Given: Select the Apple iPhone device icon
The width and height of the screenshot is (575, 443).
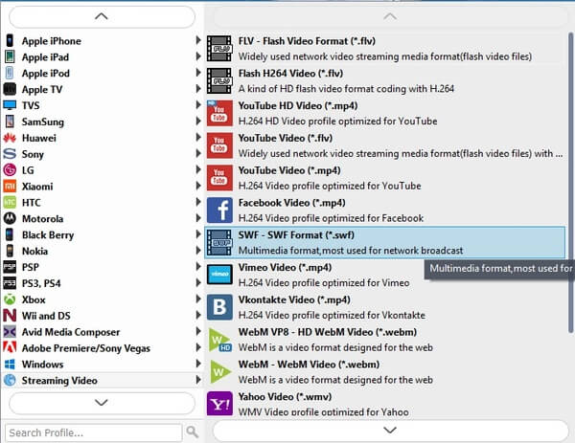Looking at the screenshot, I should click(x=10, y=40).
